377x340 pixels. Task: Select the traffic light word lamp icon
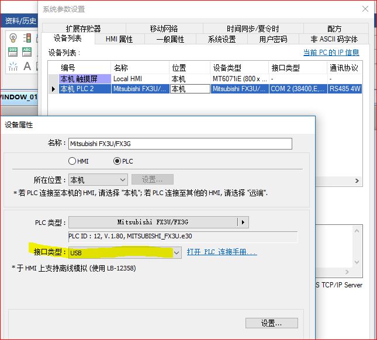(x=27, y=38)
